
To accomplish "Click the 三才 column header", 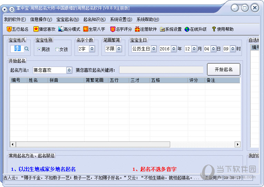I will [139, 80].
